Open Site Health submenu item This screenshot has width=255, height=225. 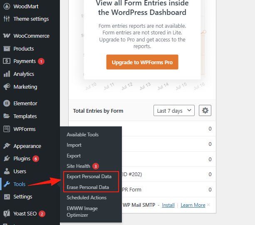tap(78, 166)
